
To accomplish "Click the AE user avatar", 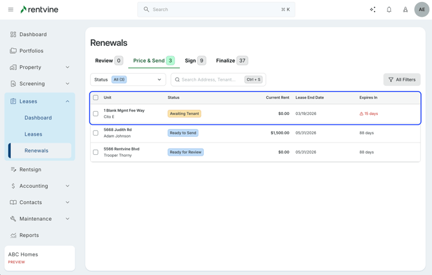I will coord(421,10).
